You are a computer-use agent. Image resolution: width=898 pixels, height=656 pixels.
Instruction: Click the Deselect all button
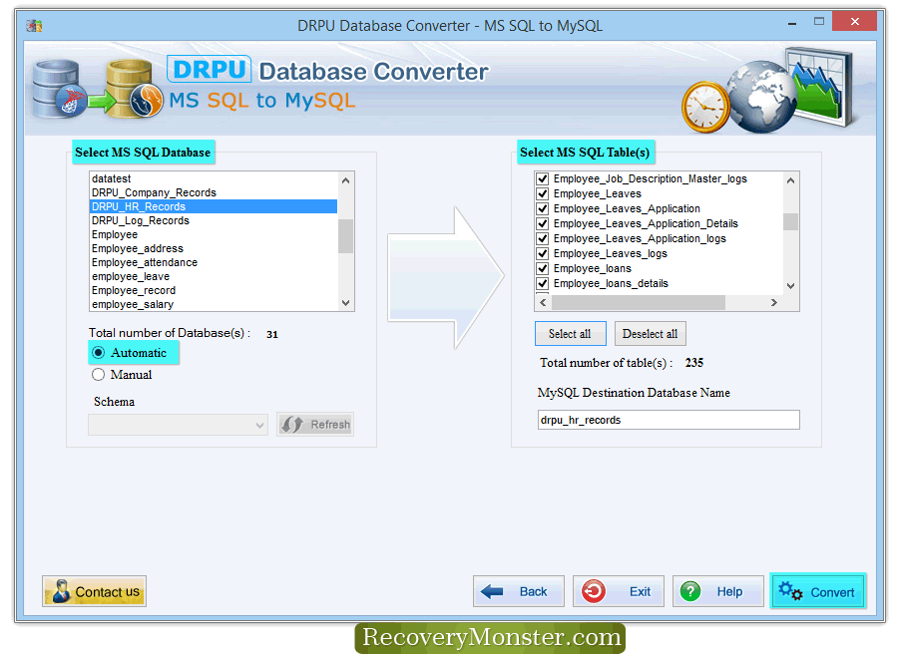click(x=650, y=334)
